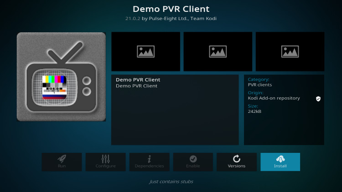
Task: Click the Demo PVR Client TV icon
Action: coord(61,76)
